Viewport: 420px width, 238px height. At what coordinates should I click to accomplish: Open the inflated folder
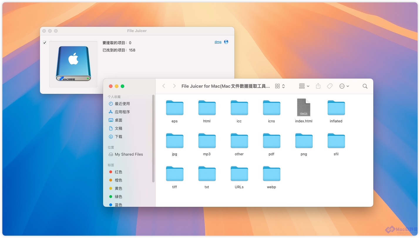click(336, 108)
